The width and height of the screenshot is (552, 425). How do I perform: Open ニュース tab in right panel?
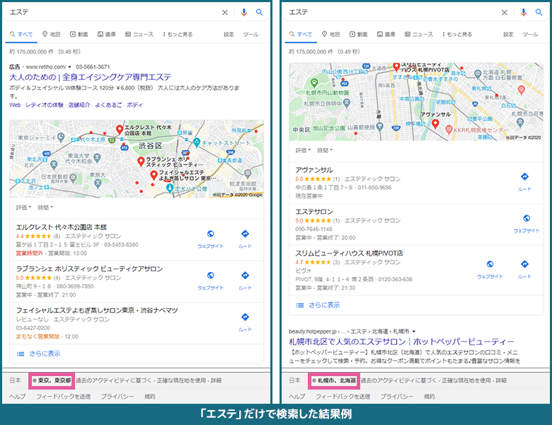[419, 34]
